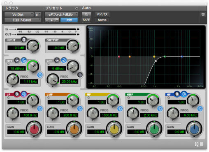Click the HMF frequency field 2.00 kHz
Viewport: 209px width, 152px height.
pyautogui.click(x=149, y=115)
